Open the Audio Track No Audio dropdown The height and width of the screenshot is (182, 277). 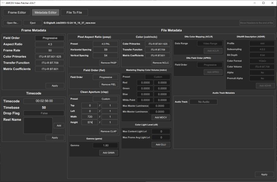204,102
